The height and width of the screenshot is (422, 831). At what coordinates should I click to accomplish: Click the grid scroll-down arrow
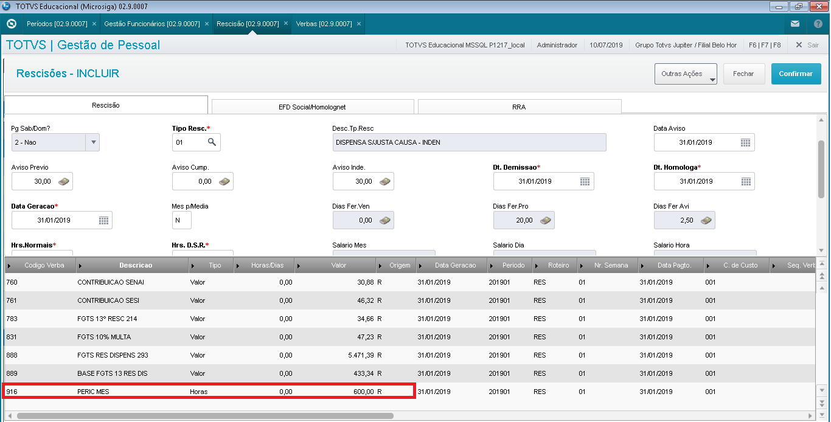[x=822, y=390]
